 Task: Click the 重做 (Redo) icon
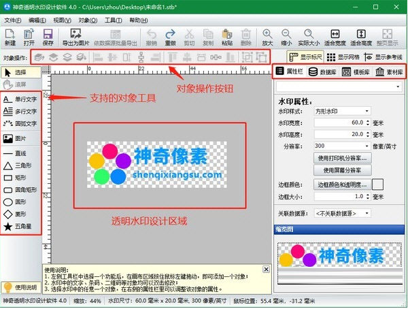[170, 36]
